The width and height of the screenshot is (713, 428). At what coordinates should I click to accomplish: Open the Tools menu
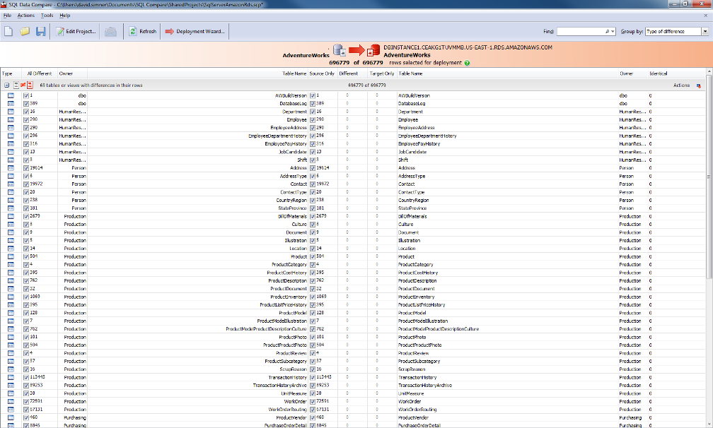pyautogui.click(x=47, y=16)
